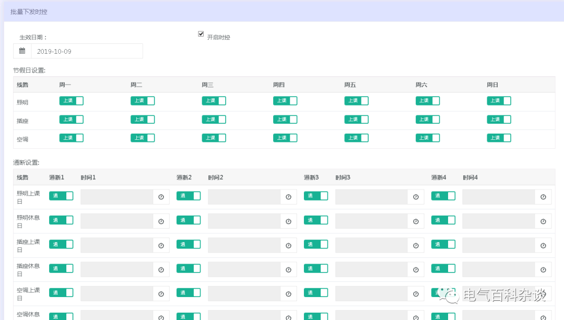Toggle 空调 switch for 周六
The width and height of the screenshot is (564, 320).
[428, 138]
